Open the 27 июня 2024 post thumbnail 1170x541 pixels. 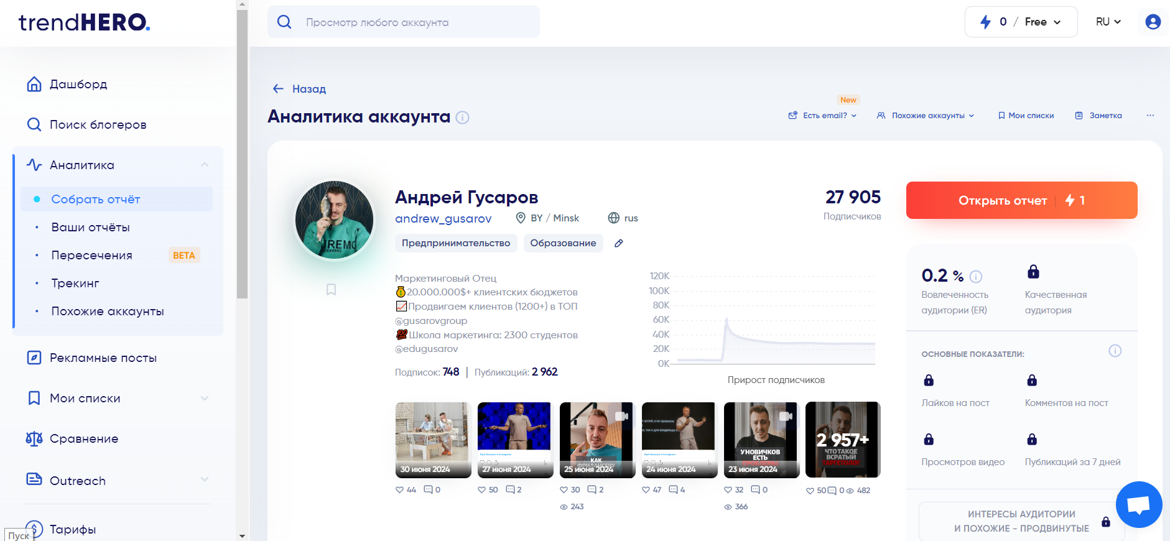[515, 440]
